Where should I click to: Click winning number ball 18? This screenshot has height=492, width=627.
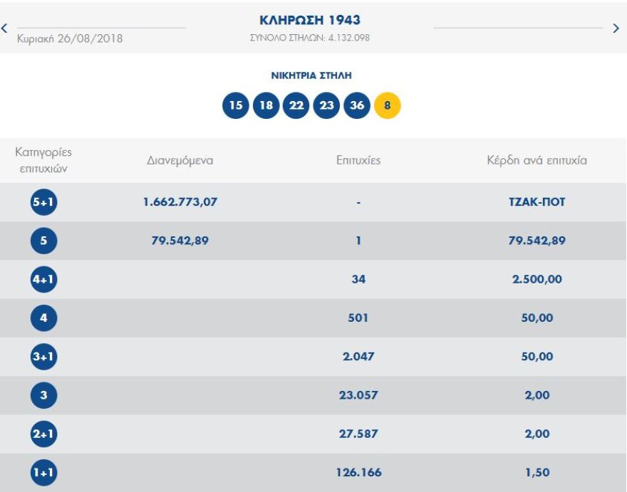tap(266, 106)
